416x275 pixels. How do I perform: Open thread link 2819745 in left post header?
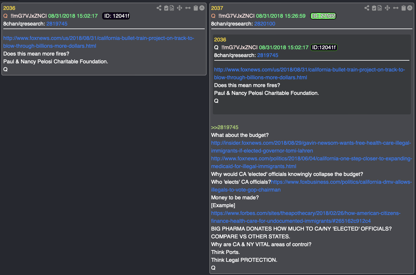click(57, 24)
